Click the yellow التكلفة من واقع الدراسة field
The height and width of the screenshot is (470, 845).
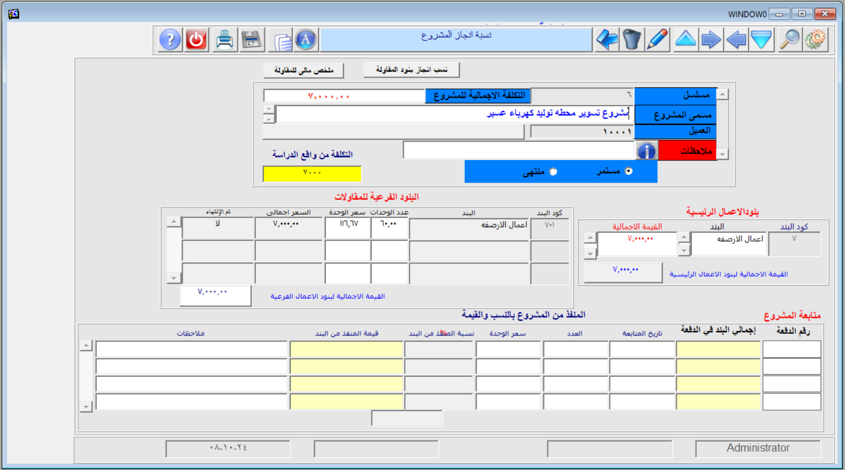tap(312, 173)
